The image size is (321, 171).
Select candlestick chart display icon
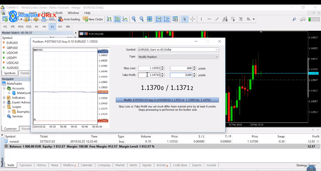tap(117, 19)
